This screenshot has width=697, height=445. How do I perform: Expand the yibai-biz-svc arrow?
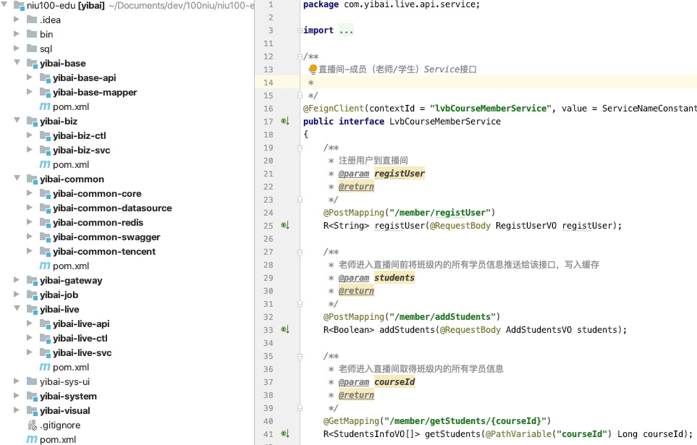coord(30,149)
